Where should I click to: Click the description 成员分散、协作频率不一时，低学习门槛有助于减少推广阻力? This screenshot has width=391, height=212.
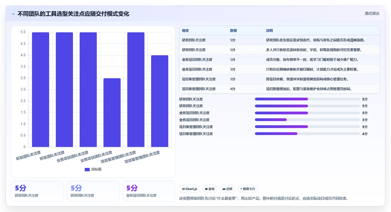click(x=312, y=60)
